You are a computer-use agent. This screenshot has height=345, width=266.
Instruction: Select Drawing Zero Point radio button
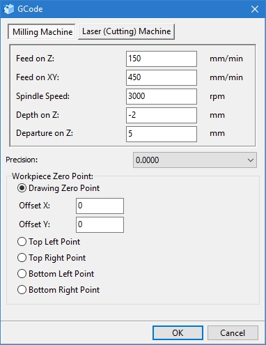coord(58,188)
